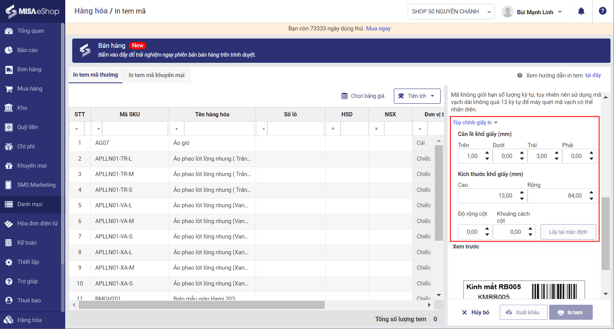Open Hóa đơn điện tử section
Screen dimensions: 614x329
(x=37, y=223)
